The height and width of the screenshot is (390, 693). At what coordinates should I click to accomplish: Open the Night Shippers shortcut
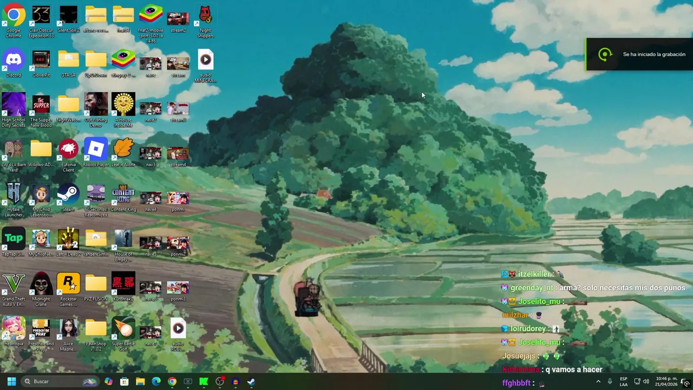pos(205,22)
